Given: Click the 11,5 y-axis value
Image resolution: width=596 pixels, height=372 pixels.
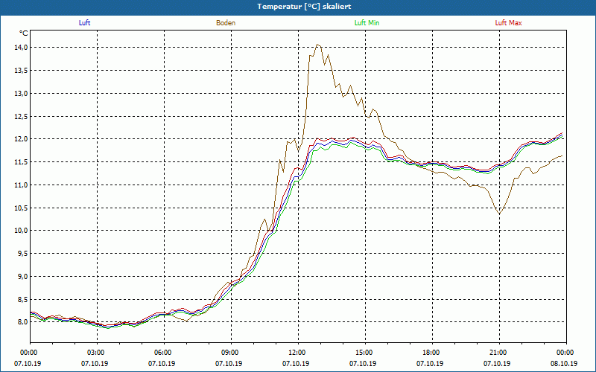Looking at the screenshot, I should tap(21, 162).
